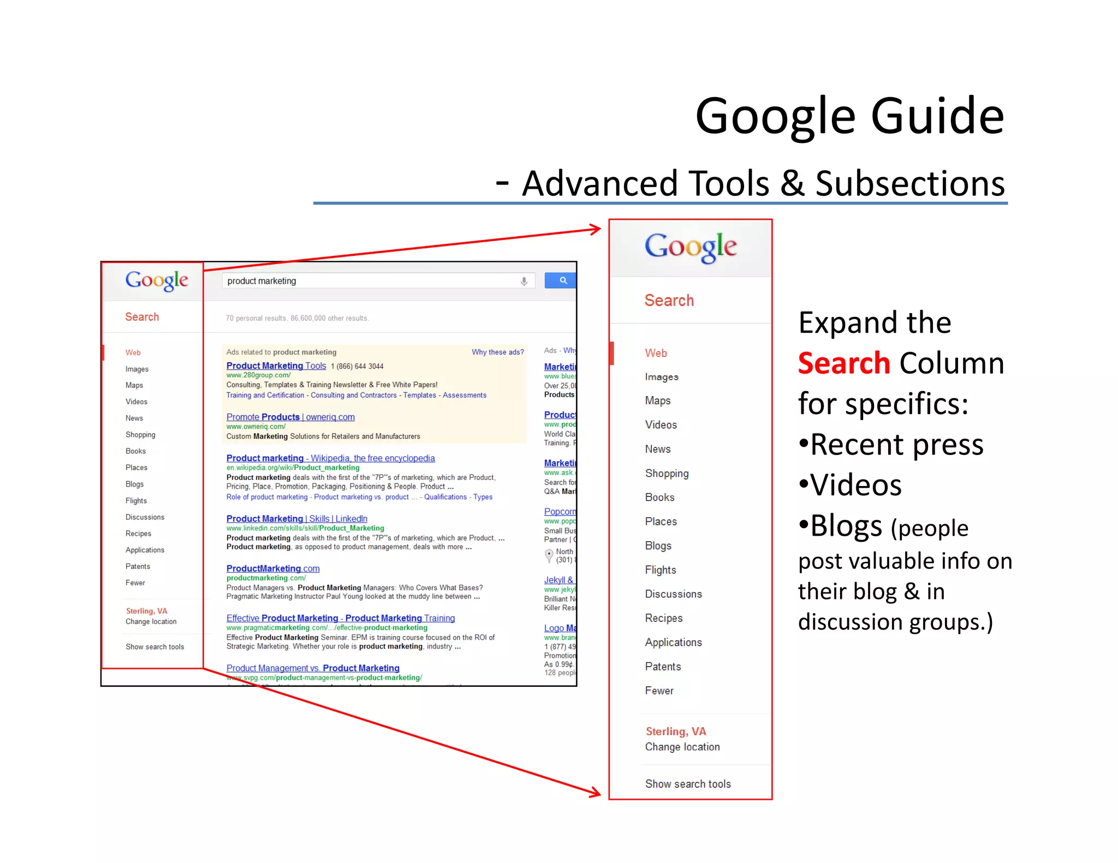
Task: Select Images in the small screenshot sidebar
Action: [137, 369]
